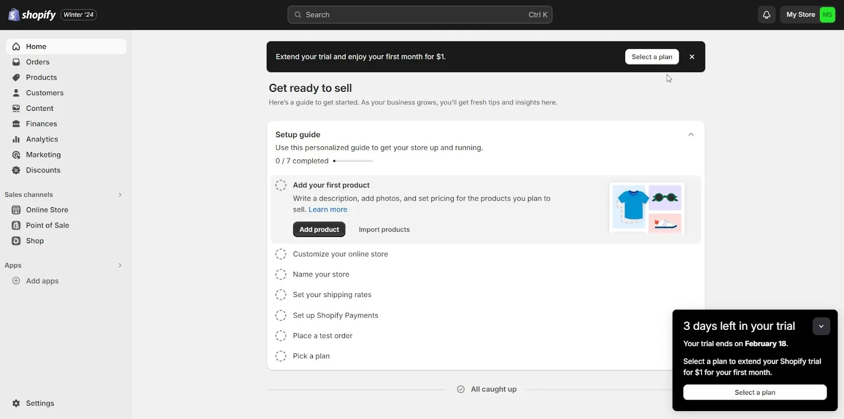
Task: Click the notifications bell icon
Action: (x=766, y=14)
